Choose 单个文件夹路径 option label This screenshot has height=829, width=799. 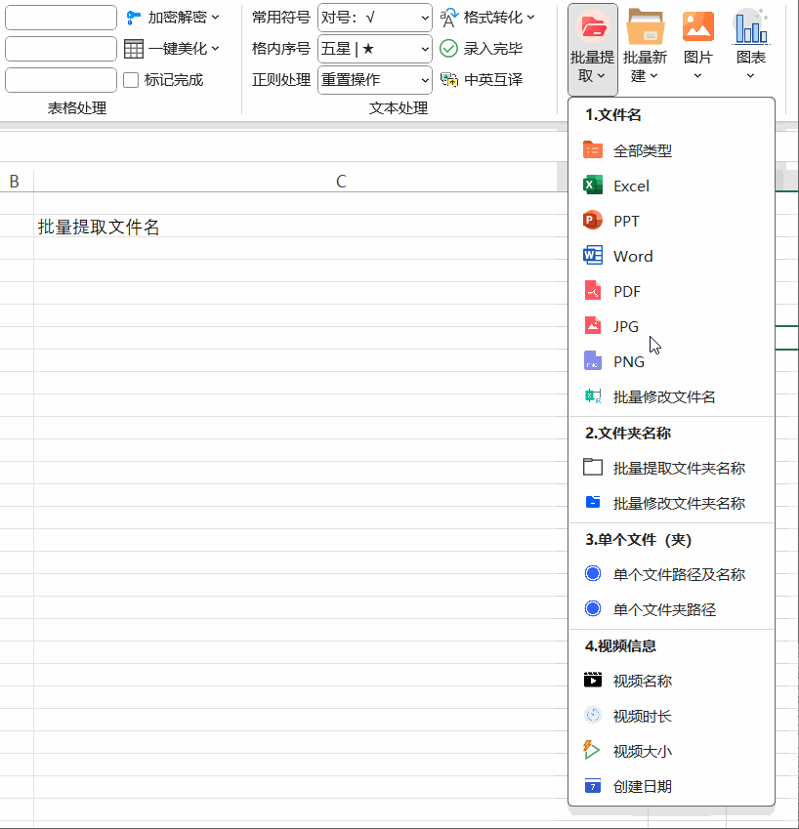coord(664,610)
